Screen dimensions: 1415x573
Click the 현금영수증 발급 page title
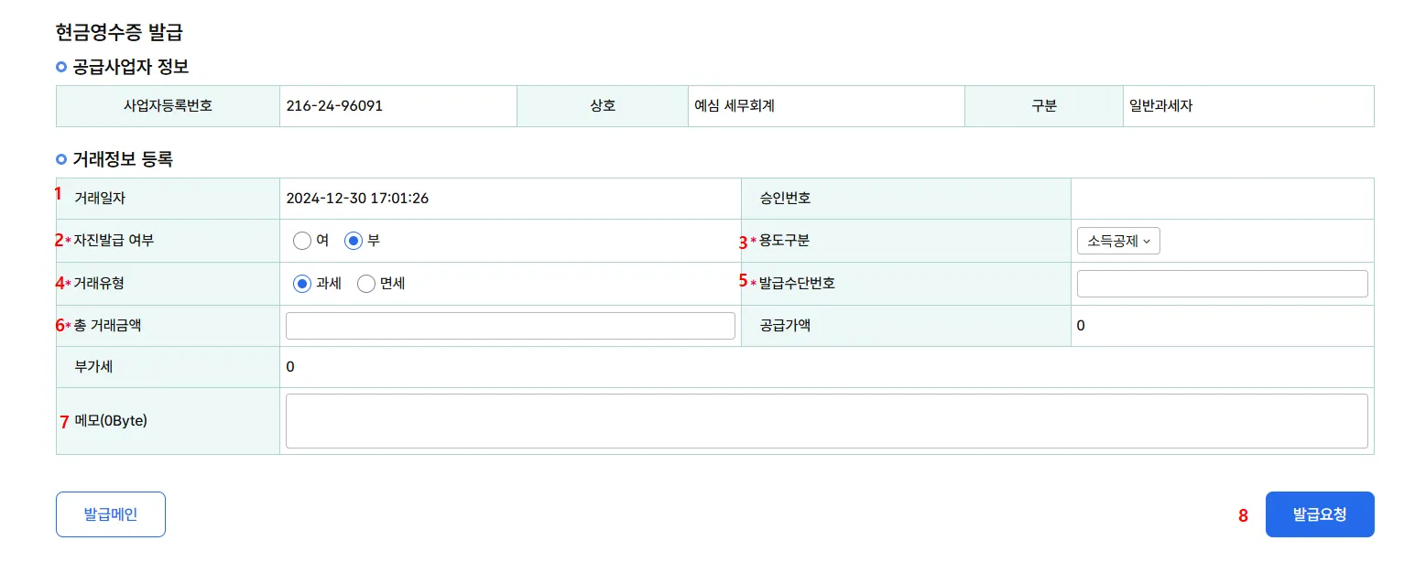click(119, 33)
